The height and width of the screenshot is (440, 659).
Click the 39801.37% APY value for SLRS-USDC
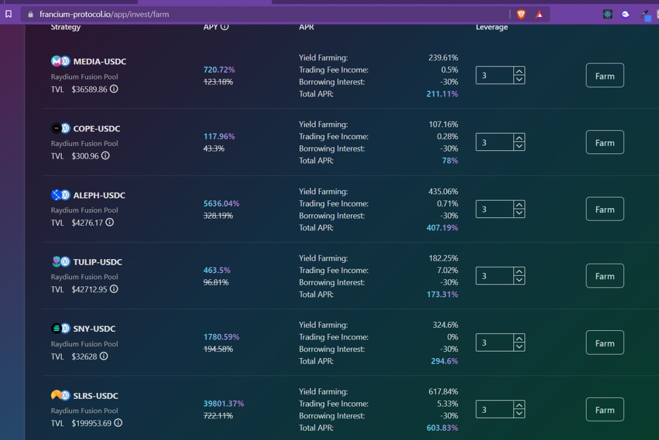coord(223,403)
